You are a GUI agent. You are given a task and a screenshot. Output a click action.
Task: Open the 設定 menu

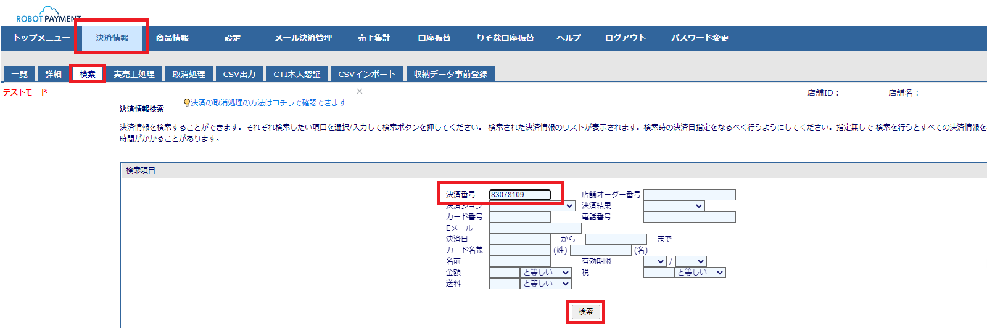pos(233,38)
